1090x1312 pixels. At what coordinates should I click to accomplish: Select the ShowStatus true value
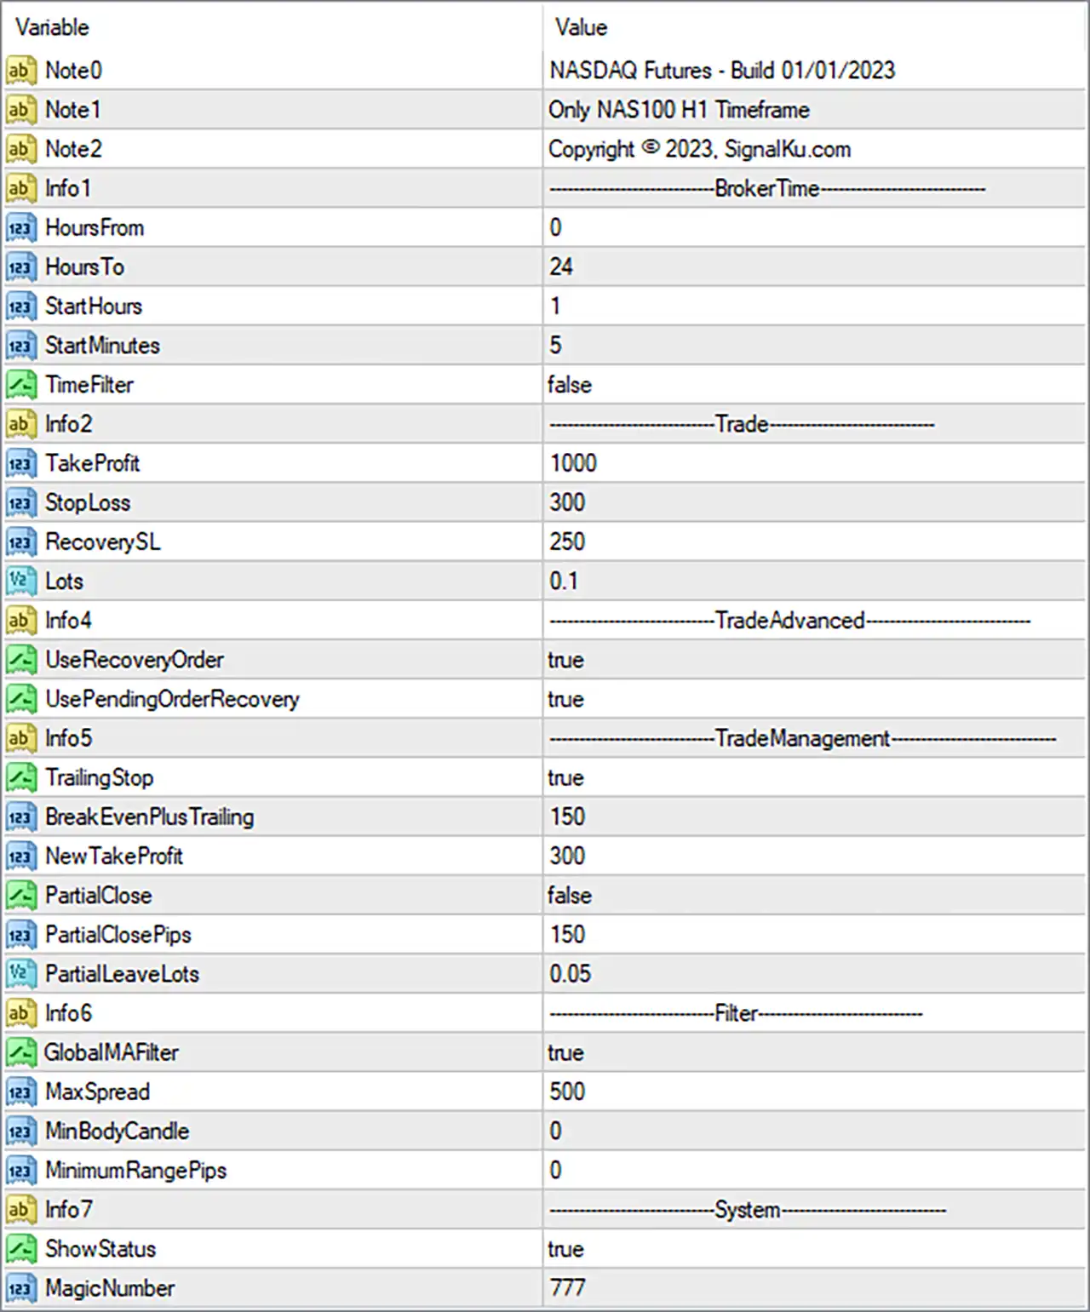click(x=565, y=1249)
